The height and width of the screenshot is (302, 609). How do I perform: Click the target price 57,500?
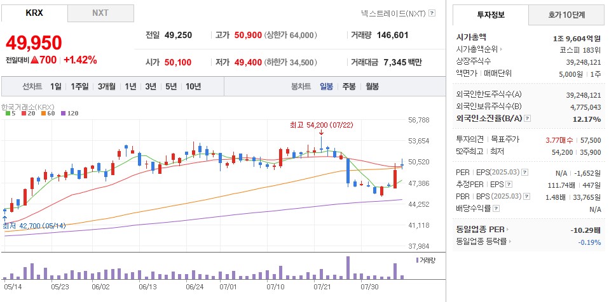[x=591, y=140]
